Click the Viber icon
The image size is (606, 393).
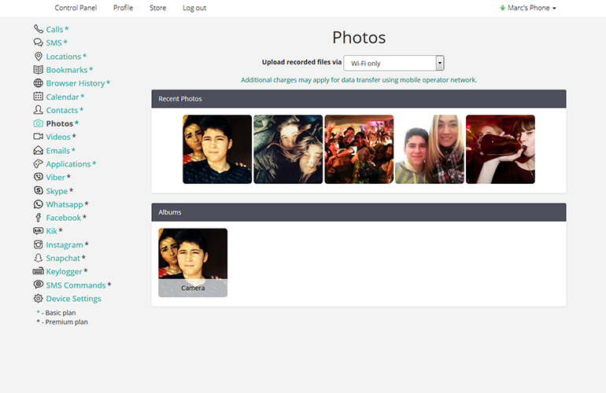(x=39, y=177)
